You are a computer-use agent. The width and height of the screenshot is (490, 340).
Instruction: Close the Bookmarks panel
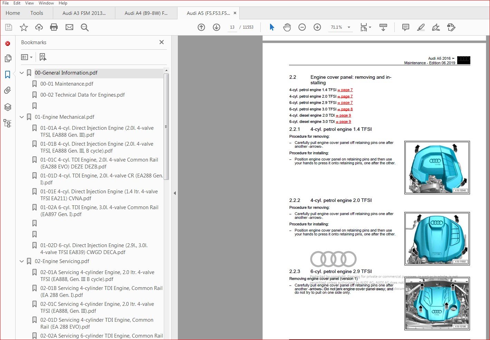(x=162, y=42)
